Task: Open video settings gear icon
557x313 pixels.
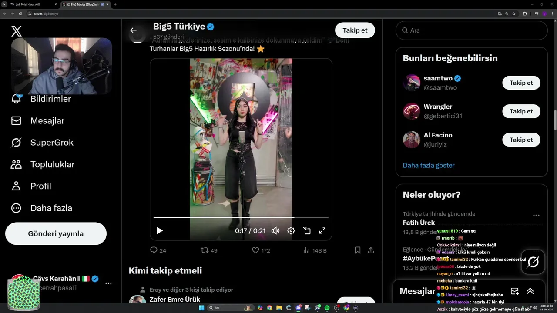Action: tap(291, 231)
